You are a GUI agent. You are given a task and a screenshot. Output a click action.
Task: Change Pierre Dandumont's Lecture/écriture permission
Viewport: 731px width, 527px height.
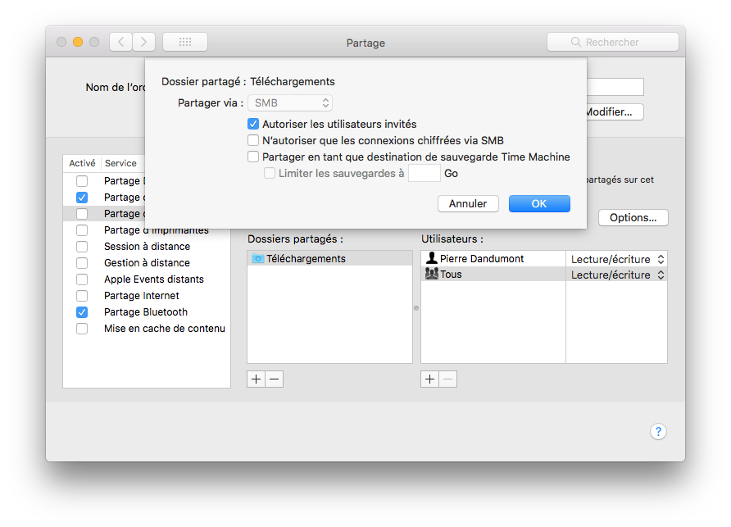coord(617,259)
